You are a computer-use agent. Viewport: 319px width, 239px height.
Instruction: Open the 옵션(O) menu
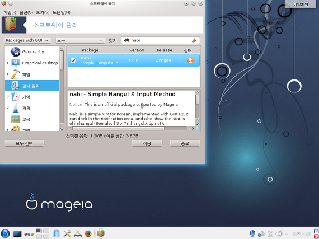pyautogui.click(x=26, y=12)
